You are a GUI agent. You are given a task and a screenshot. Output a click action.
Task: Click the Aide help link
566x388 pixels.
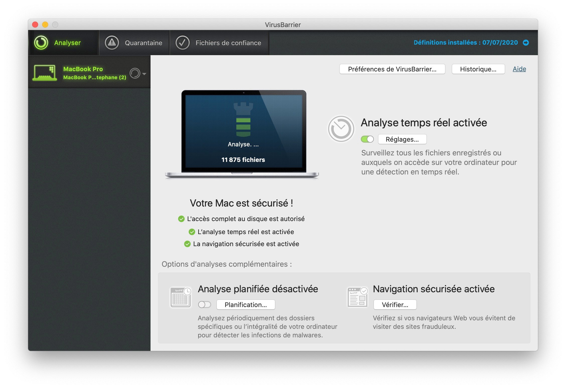(x=519, y=69)
